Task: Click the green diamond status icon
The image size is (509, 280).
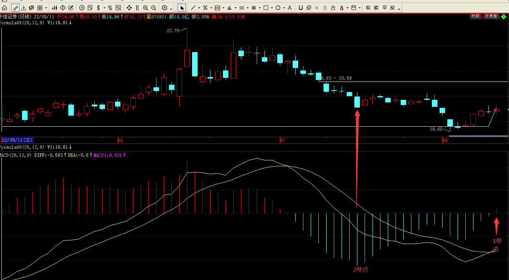Action: tap(503, 17)
